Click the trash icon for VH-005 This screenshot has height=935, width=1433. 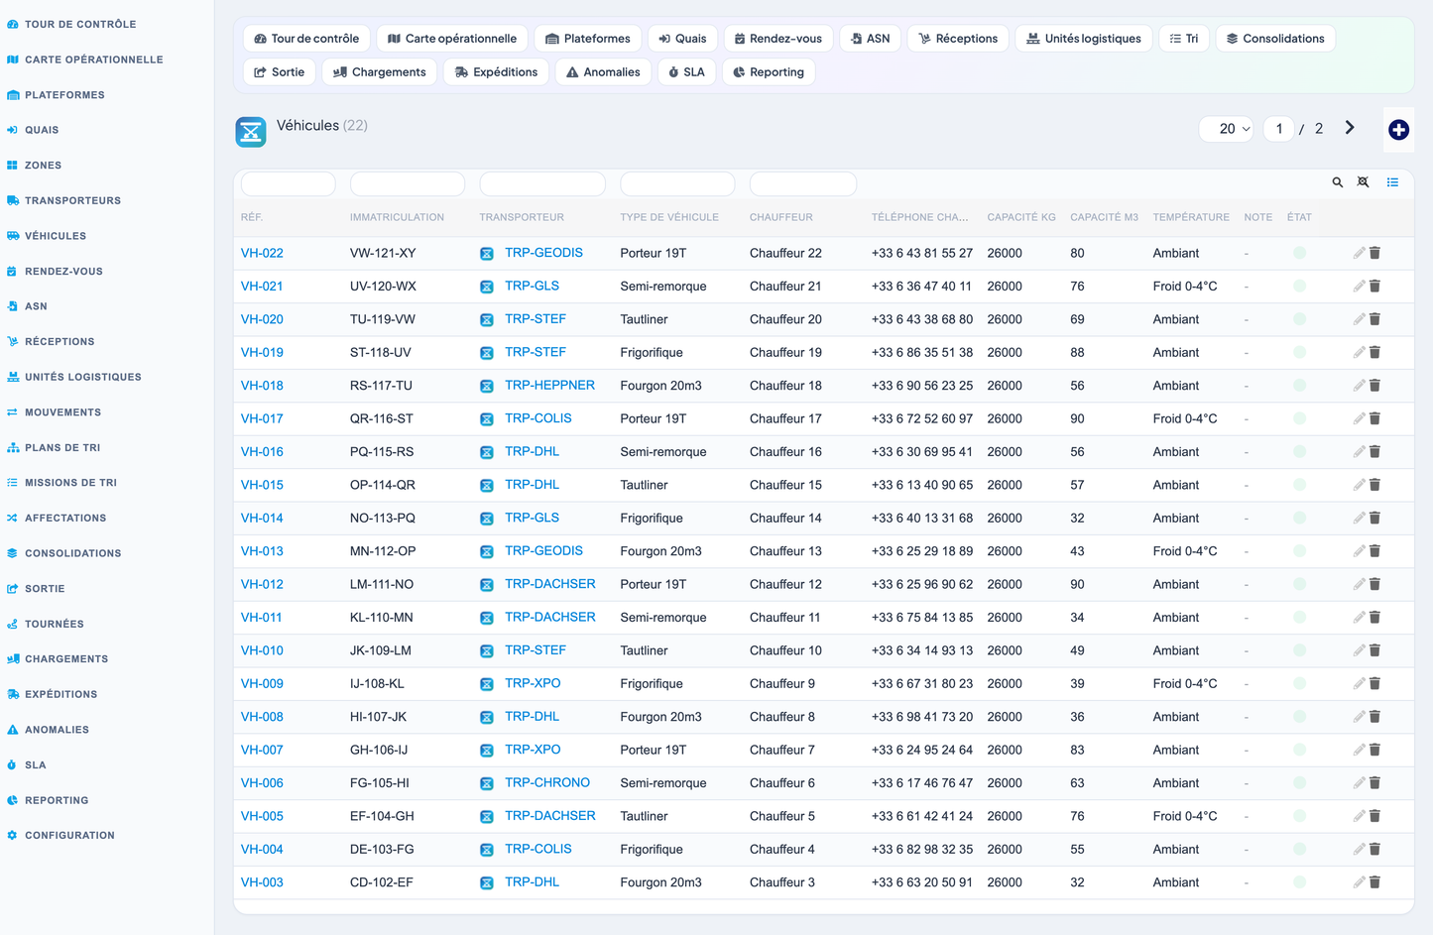click(x=1374, y=816)
